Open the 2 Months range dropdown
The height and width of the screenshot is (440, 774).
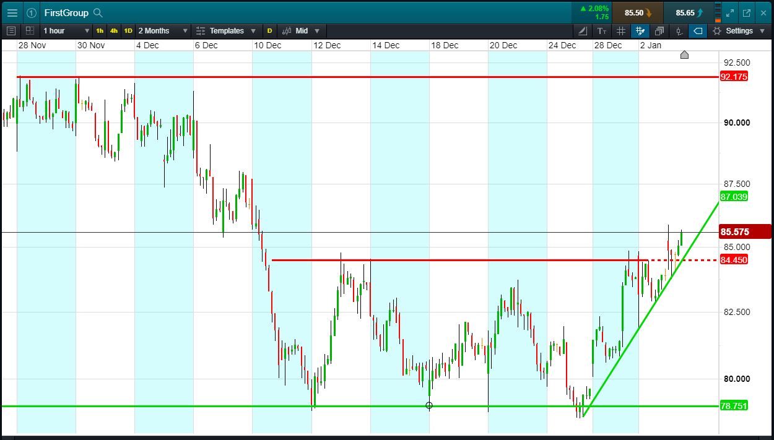tap(163, 31)
